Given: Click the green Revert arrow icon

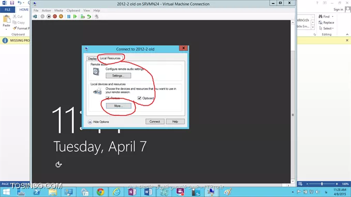Looking at the screenshot, I should (x=89, y=17).
